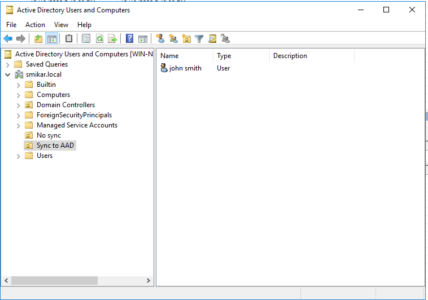Open the Action menu
Viewport: 428px width, 300px height.
coord(35,25)
